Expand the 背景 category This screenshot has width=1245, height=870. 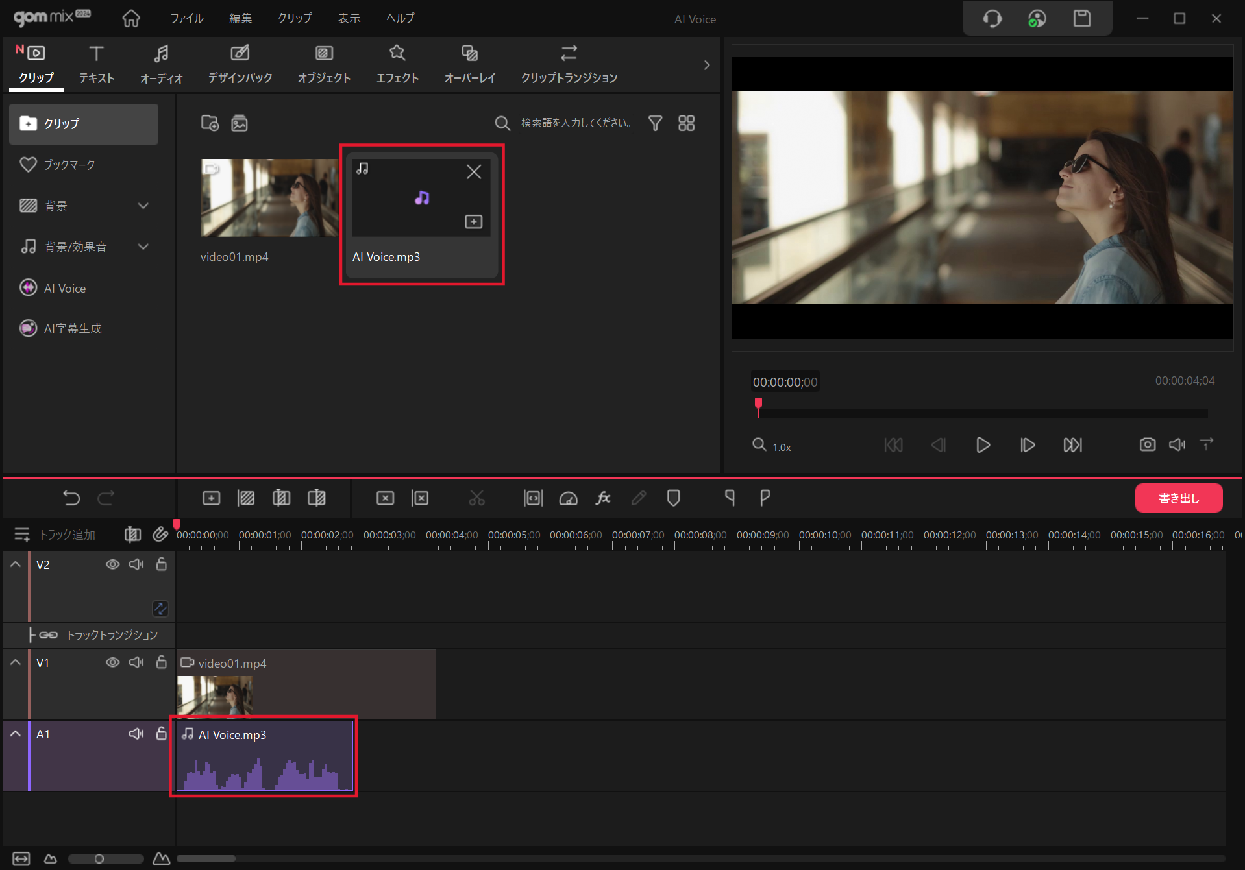143,206
